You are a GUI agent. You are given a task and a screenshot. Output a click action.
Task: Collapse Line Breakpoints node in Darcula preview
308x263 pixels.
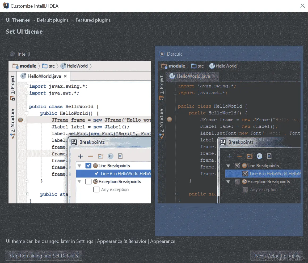click(x=228, y=166)
